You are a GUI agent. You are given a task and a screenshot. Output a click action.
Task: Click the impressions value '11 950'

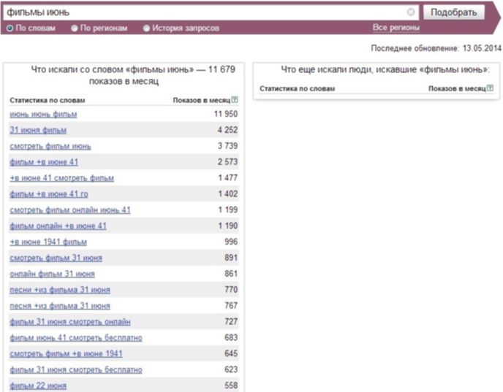(x=226, y=114)
